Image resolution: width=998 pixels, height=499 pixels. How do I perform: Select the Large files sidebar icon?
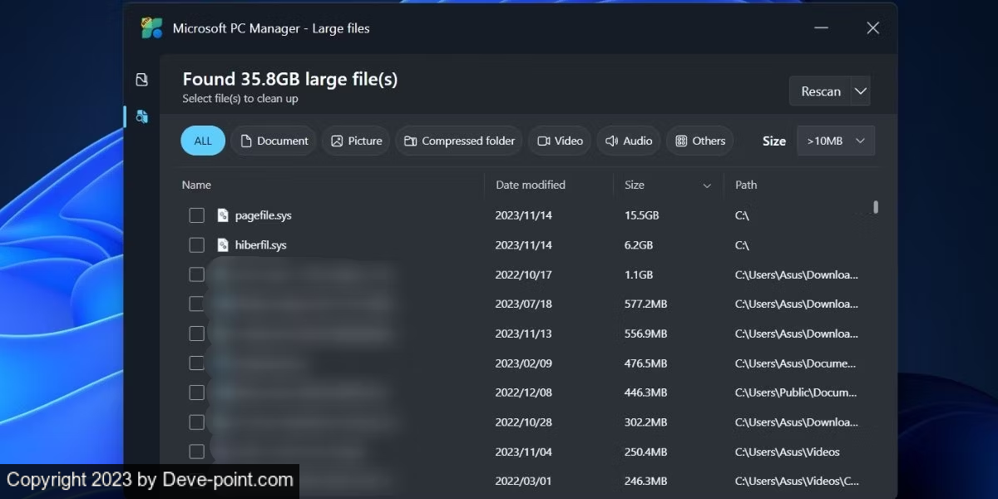142,116
